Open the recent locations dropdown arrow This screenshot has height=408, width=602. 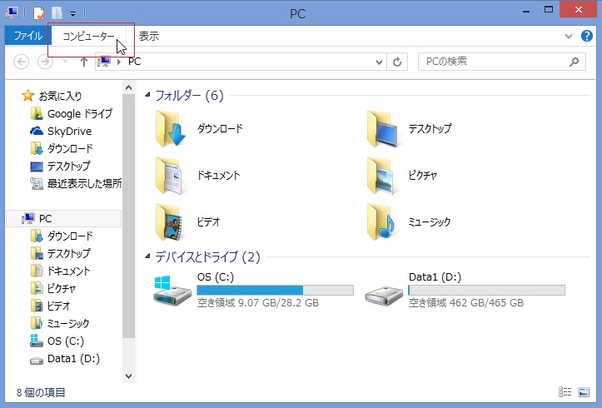(x=65, y=62)
